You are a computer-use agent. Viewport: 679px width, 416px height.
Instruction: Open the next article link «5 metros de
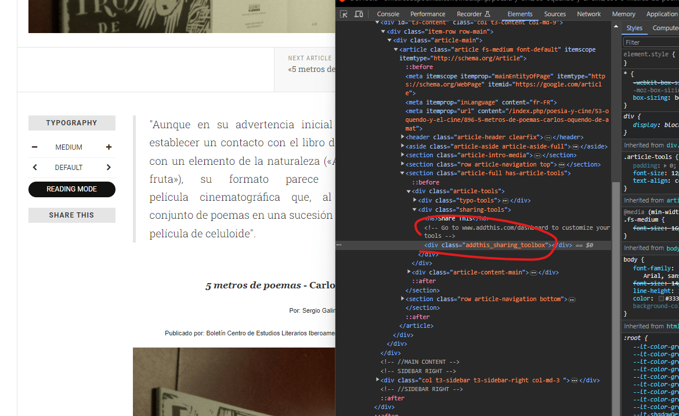311,69
